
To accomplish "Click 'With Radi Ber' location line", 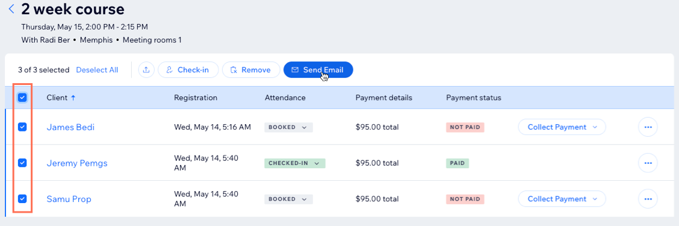I will (x=101, y=40).
